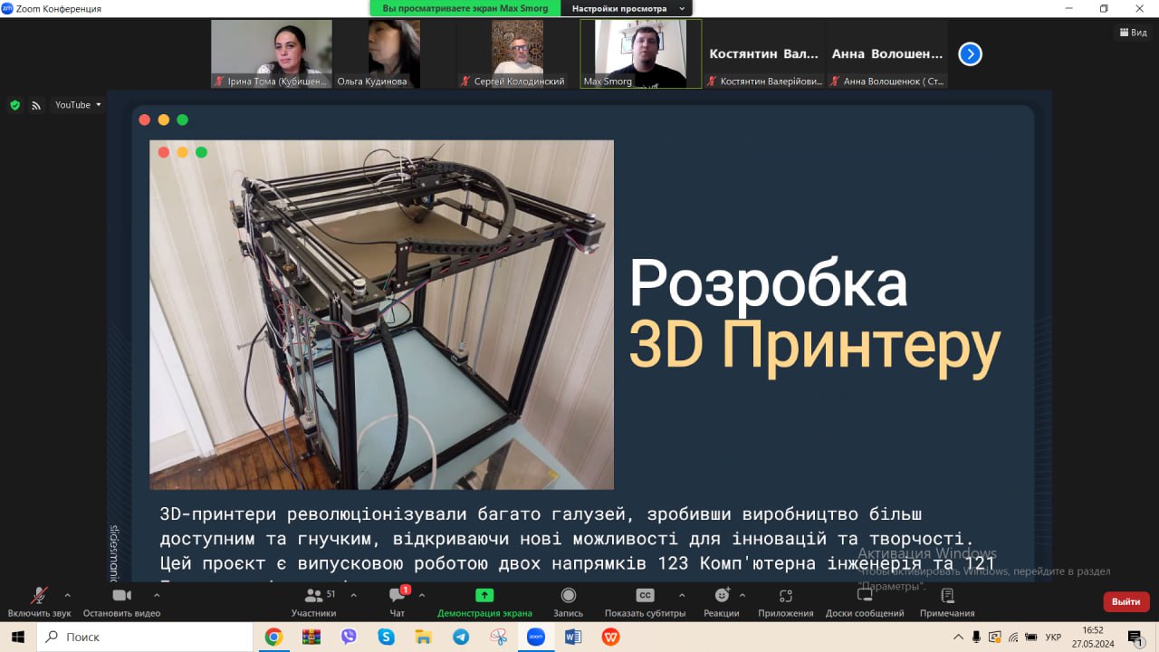This screenshot has height=652, width=1159.
Task: Change layout with the Вид button
Action: 1133,33
